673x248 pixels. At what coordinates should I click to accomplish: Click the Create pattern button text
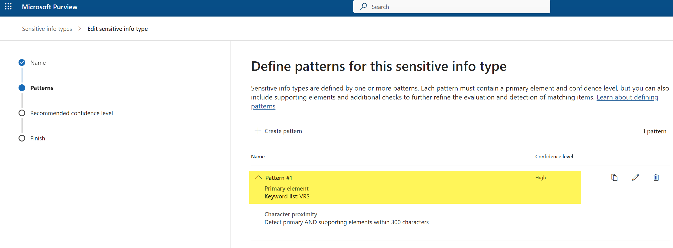[x=283, y=131]
